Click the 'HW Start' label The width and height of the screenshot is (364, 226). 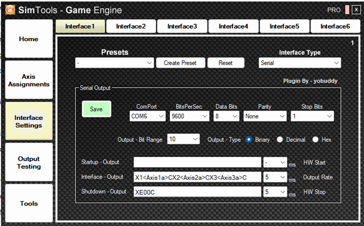coord(314,162)
